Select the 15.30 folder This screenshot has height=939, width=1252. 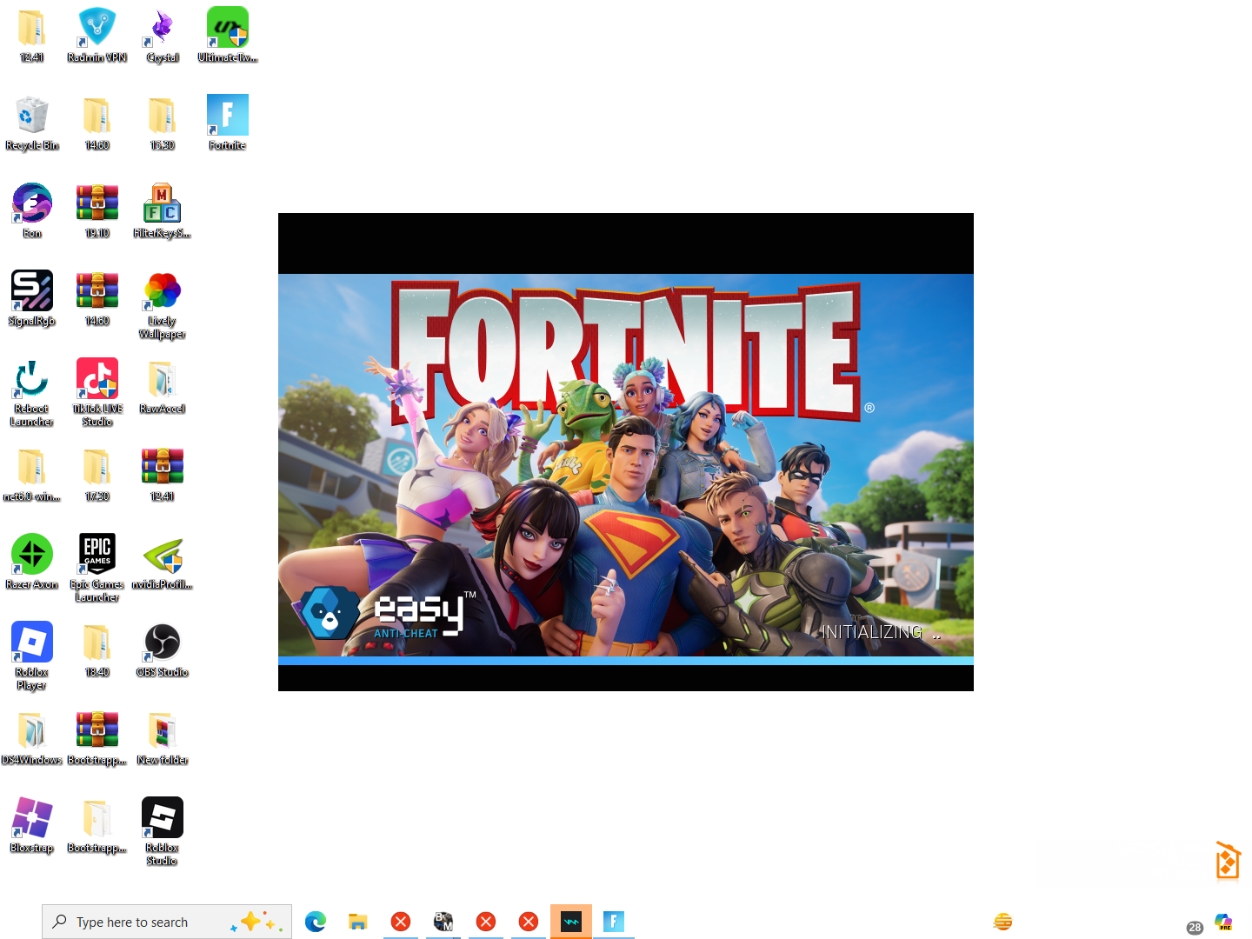point(163,123)
